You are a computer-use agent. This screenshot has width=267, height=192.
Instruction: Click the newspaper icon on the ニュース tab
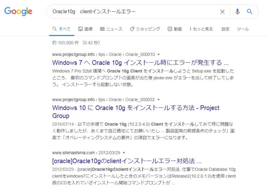pos(102,29)
